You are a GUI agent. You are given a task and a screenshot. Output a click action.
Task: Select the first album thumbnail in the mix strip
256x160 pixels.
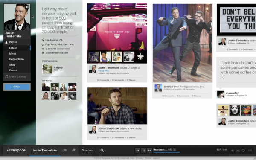pyautogui.click(x=93, y=57)
